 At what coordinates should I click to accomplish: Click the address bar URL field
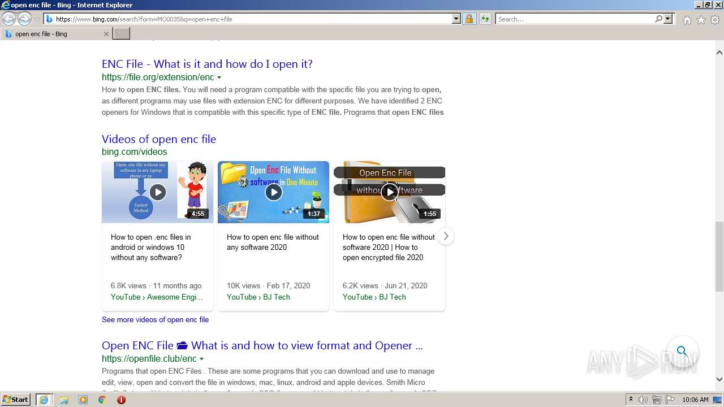253,19
